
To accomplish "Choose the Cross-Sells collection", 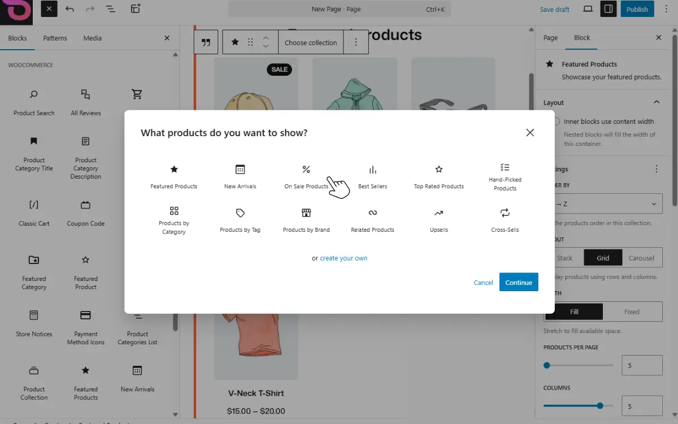I will (505, 220).
